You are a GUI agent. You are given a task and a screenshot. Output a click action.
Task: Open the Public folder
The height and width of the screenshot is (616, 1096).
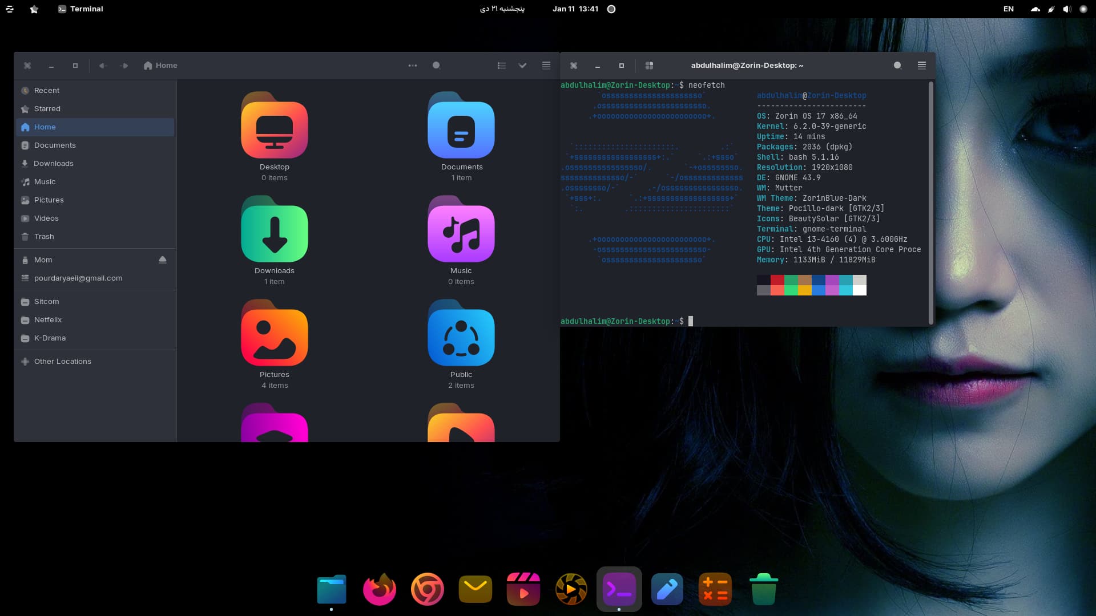461,338
